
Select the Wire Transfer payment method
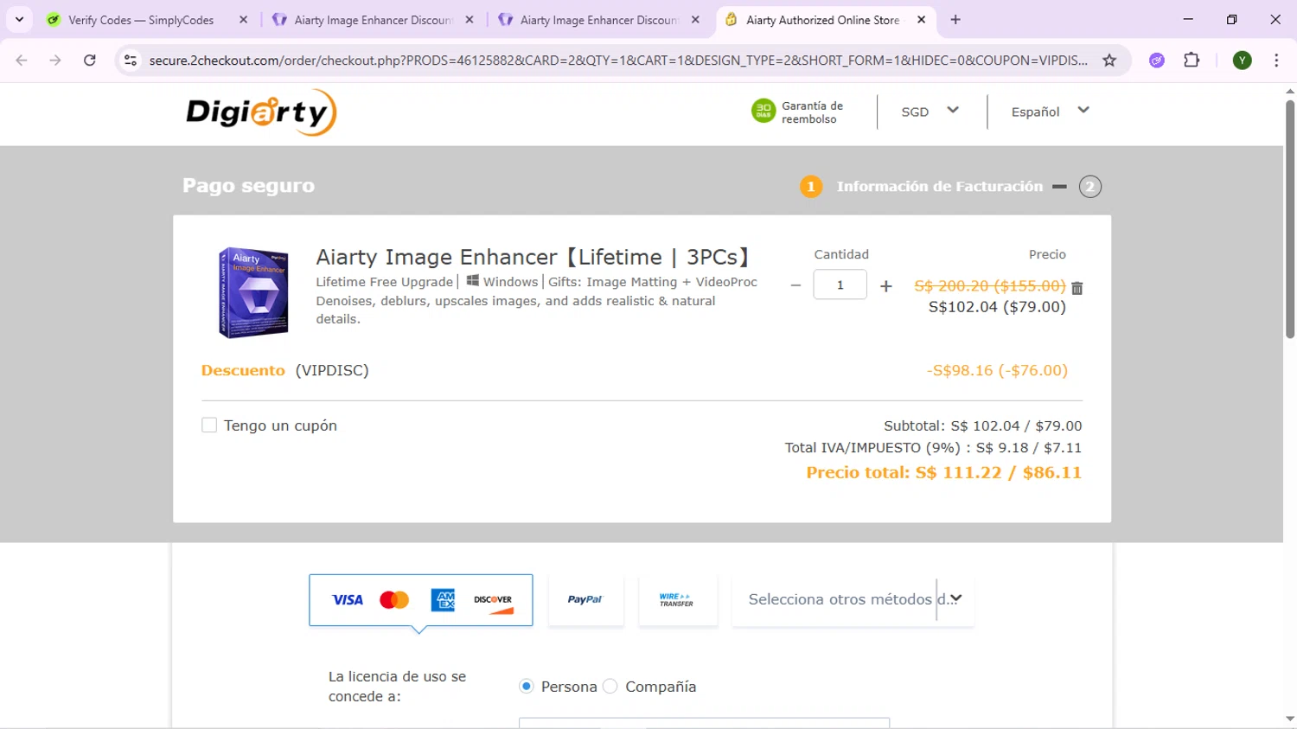[x=677, y=599]
